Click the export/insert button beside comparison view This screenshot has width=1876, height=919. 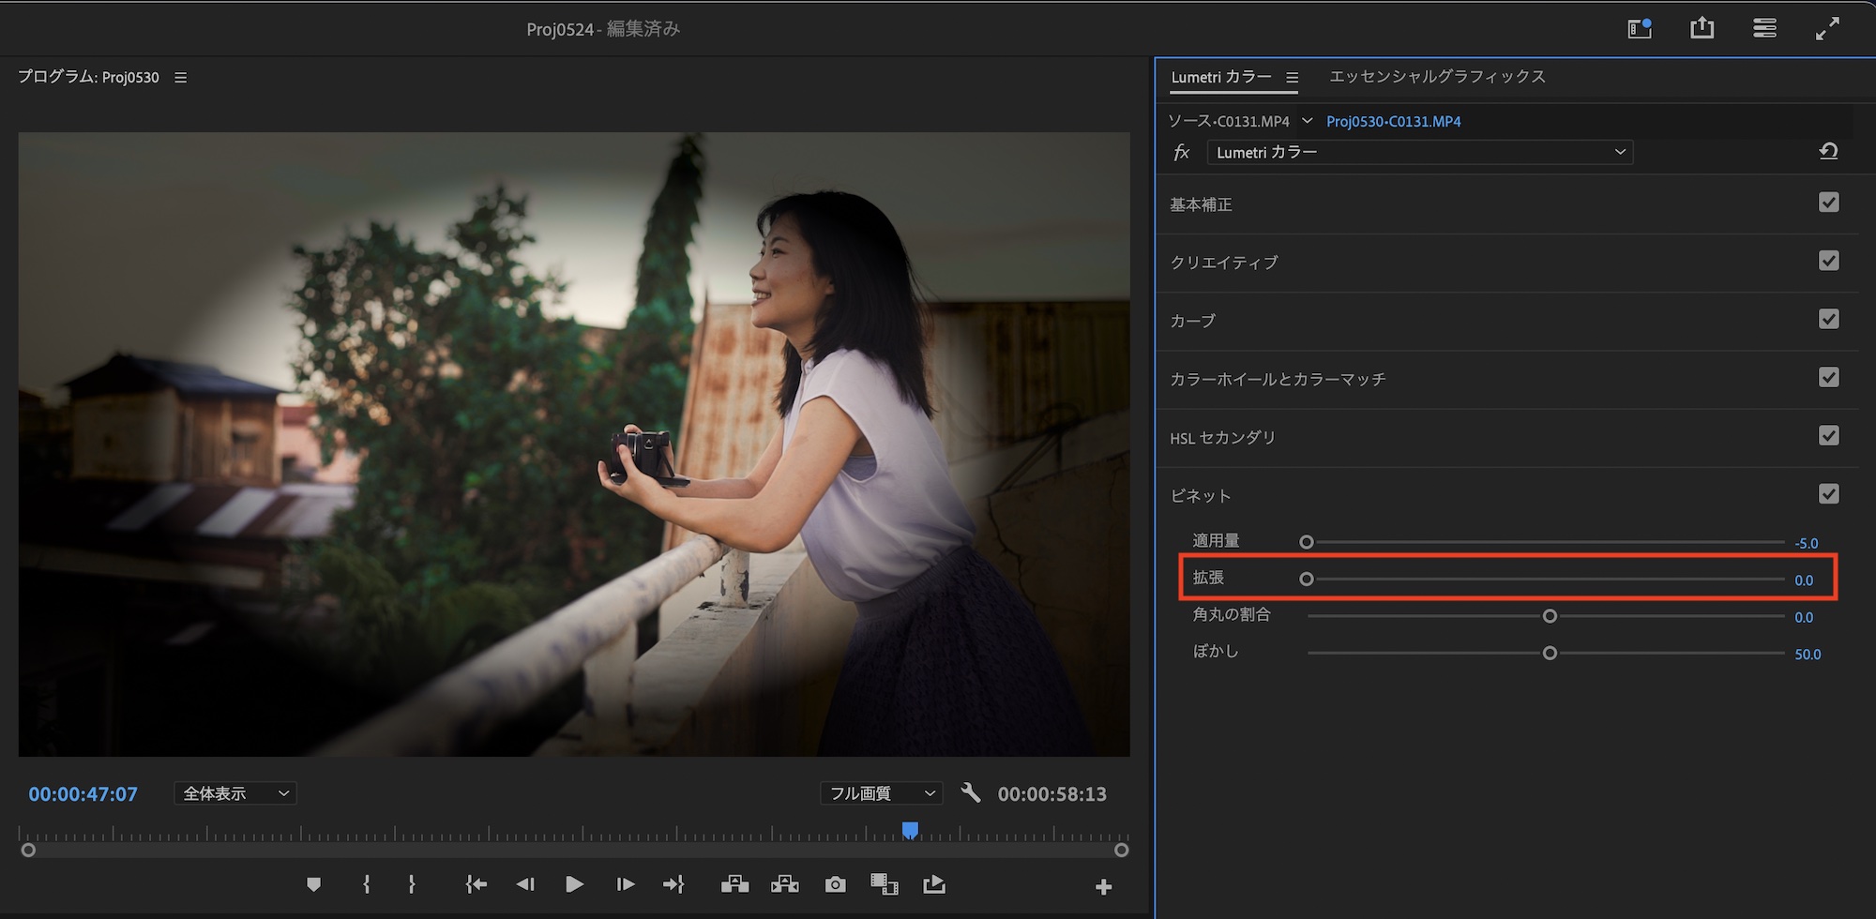pos(934,884)
